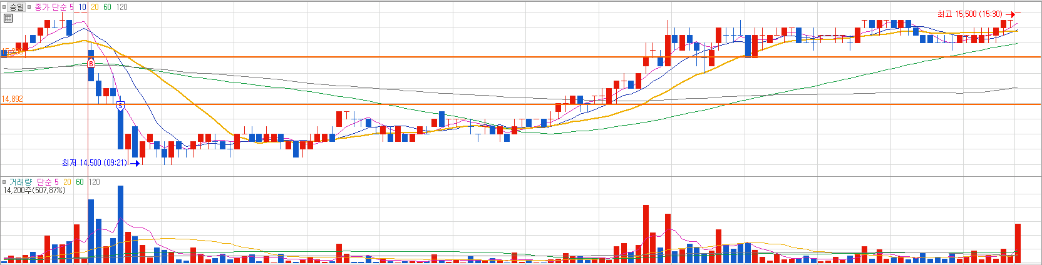The height and width of the screenshot is (265, 1042).
Task: Open the grid table icon under 승일
Action: [8, 18]
